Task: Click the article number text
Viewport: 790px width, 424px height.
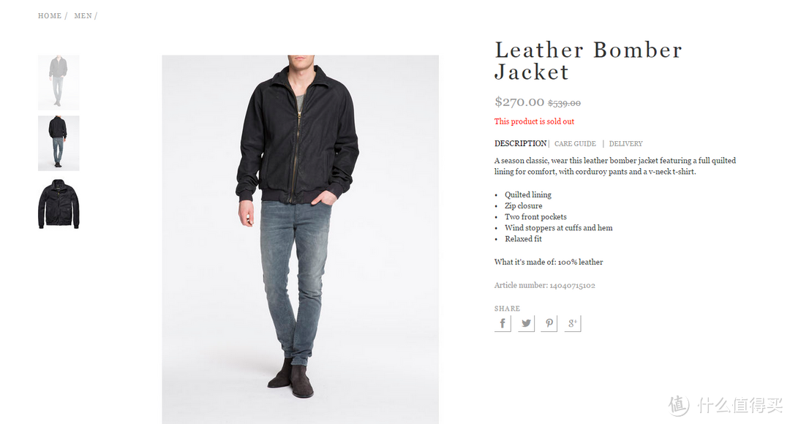Action: coord(545,286)
